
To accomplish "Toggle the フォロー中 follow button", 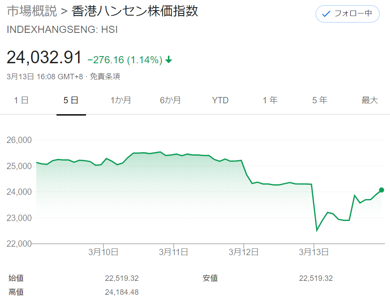I will [347, 13].
